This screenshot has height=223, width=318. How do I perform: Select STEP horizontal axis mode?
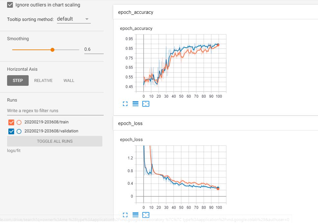[18, 80]
